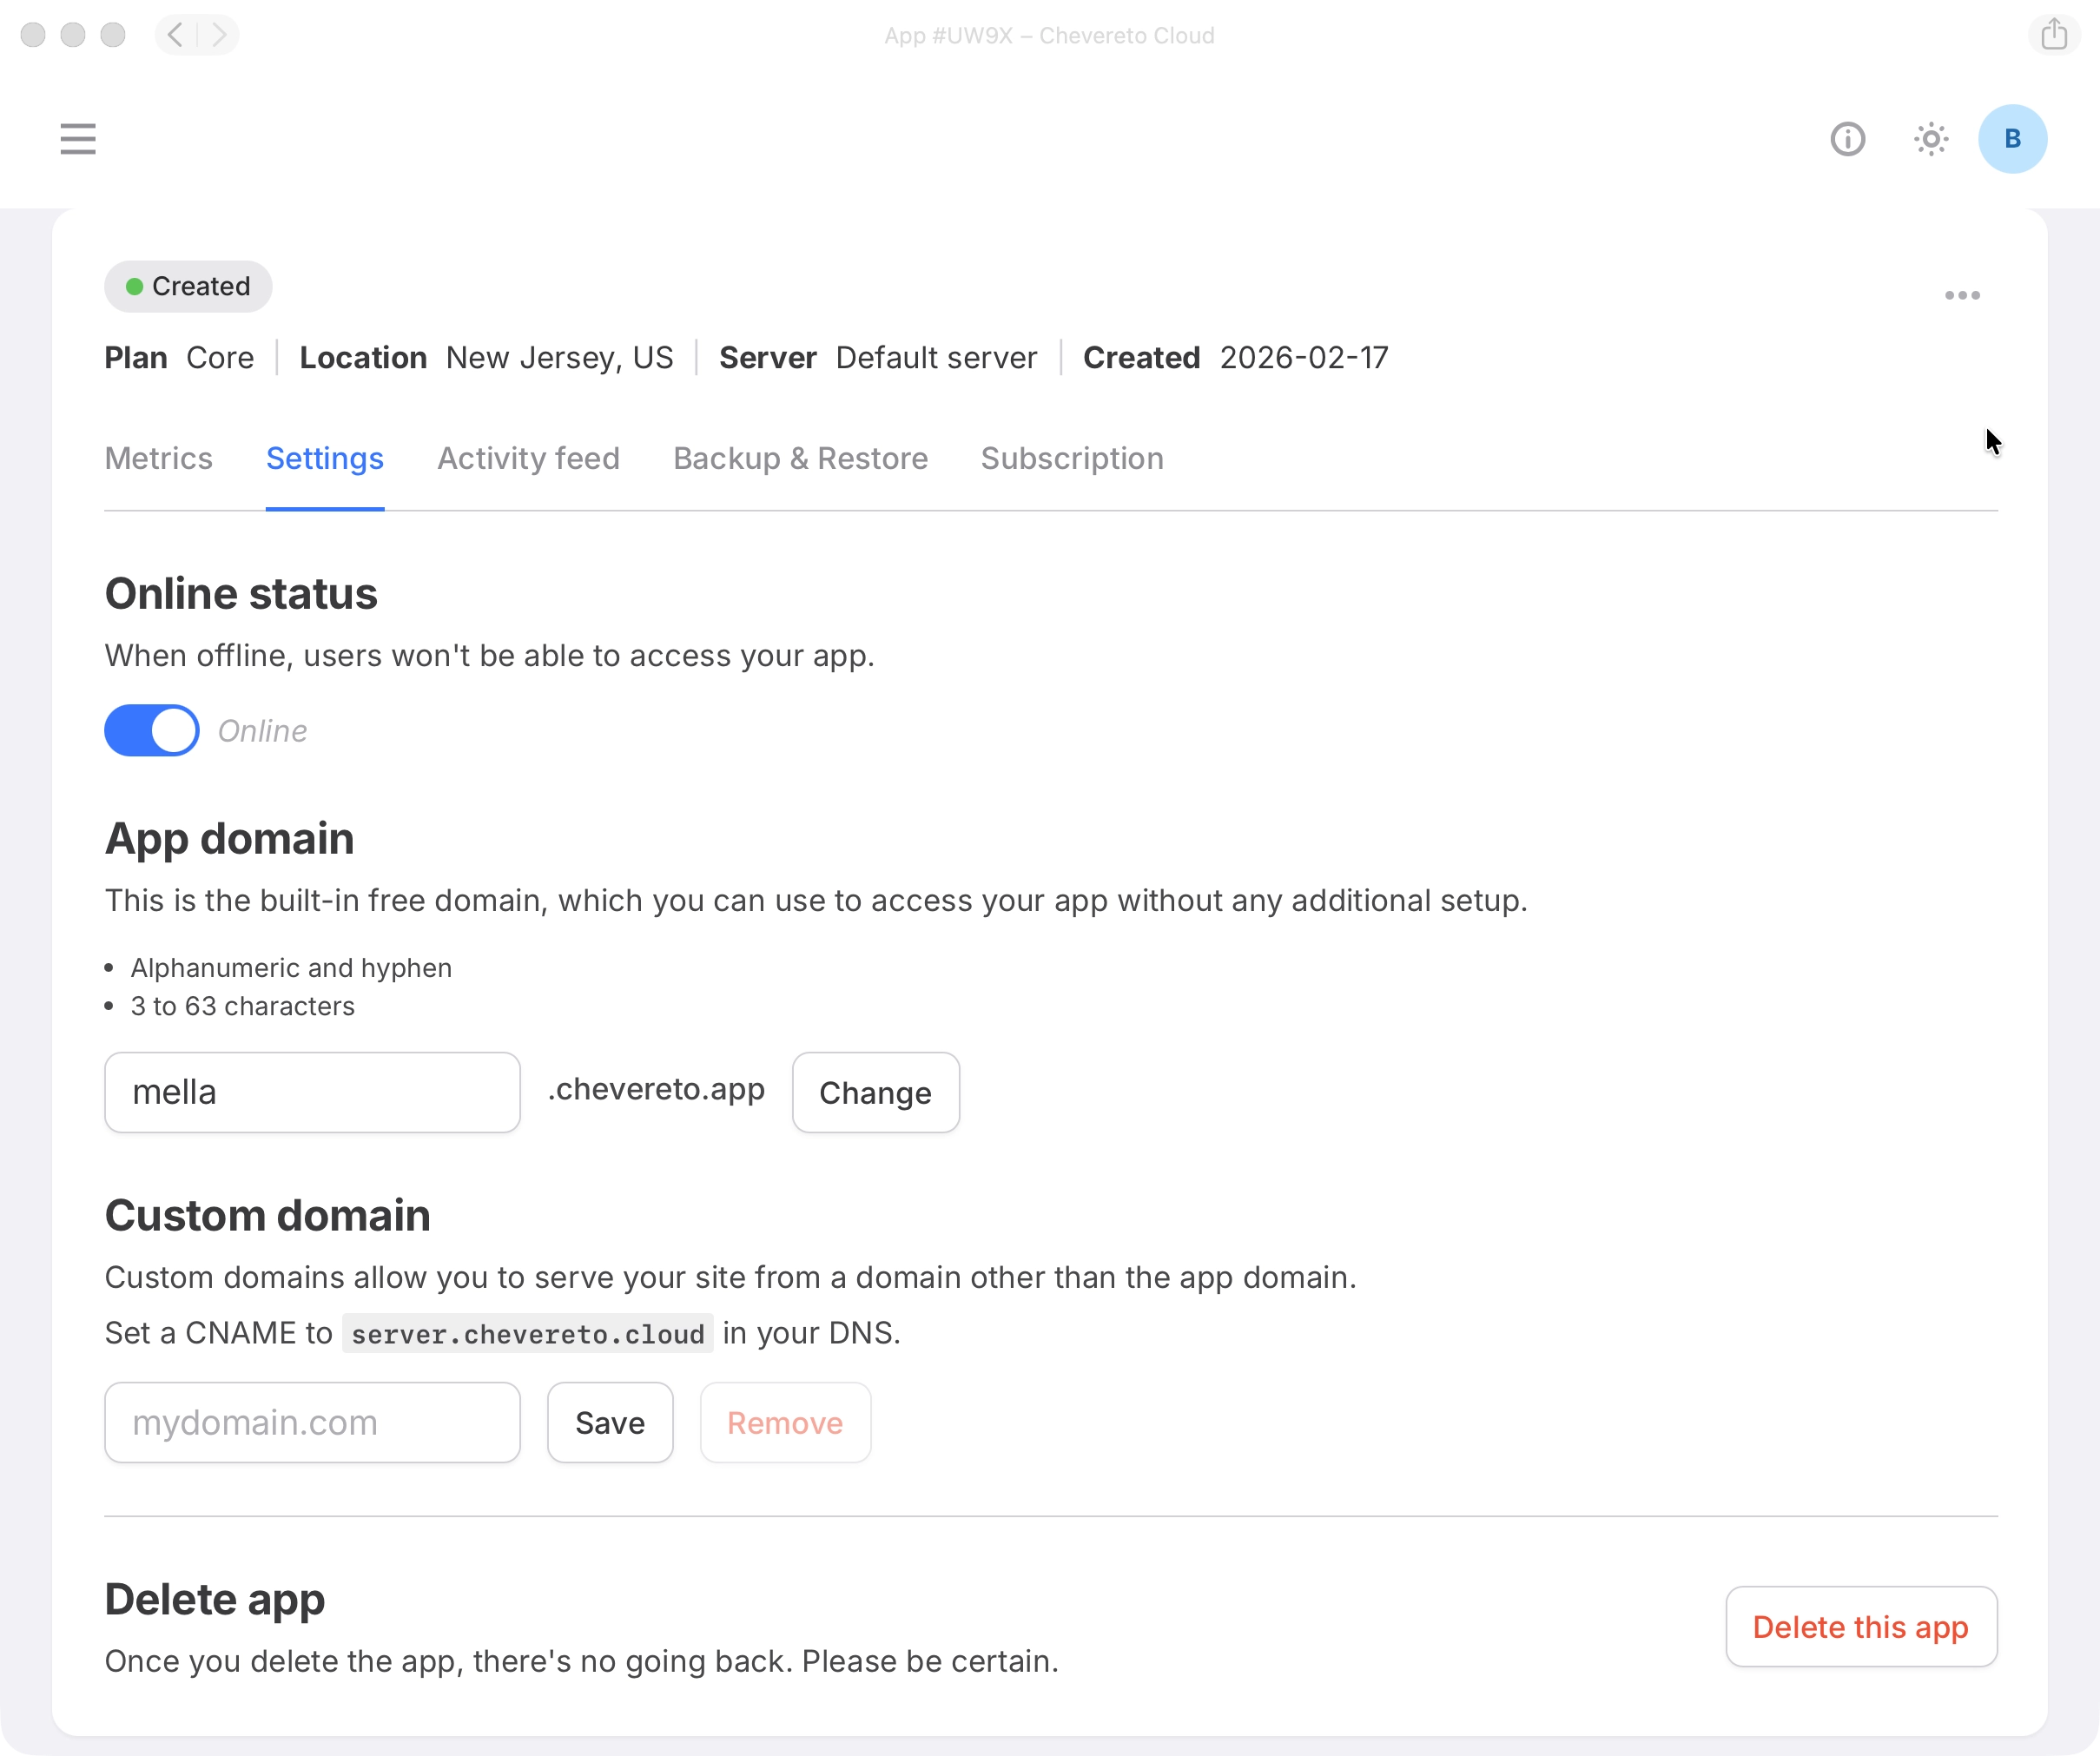
Task: Click the Online label beside the toggle
Action: point(263,731)
